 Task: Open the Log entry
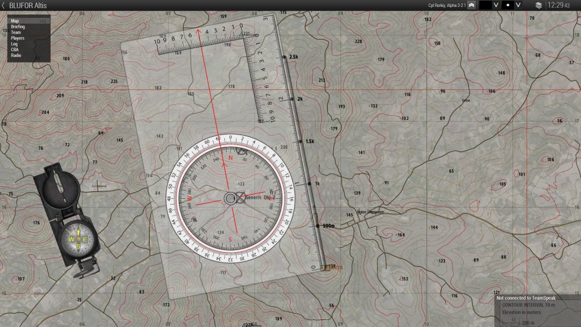point(15,44)
